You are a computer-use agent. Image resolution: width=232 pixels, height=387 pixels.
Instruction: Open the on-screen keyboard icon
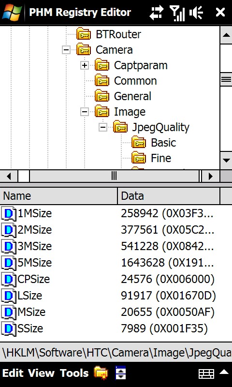pos(206,373)
